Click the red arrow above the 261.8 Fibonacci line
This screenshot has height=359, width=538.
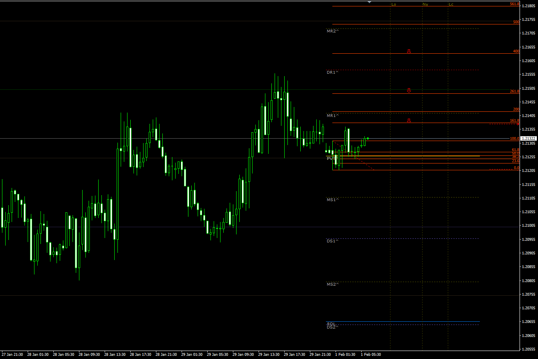point(409,90)
